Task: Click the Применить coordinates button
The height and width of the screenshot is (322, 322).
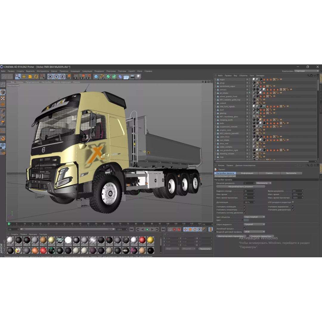Action: point(205,249)
